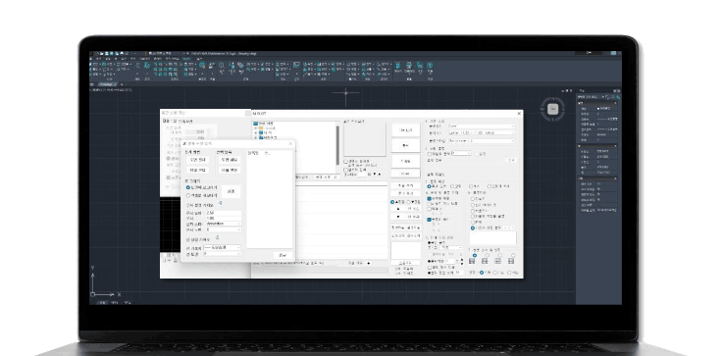
Task: Click the small pick icon above the 2.50 field
Action: tap(220, 202)
